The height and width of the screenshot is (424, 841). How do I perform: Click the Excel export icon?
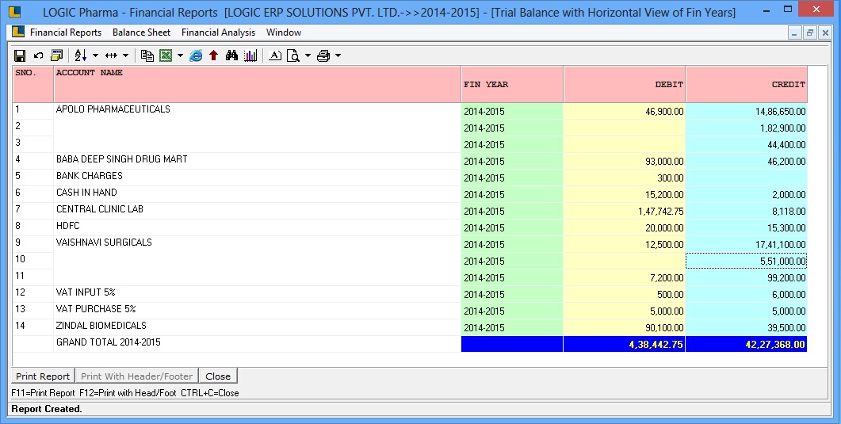tap(166, 55)
